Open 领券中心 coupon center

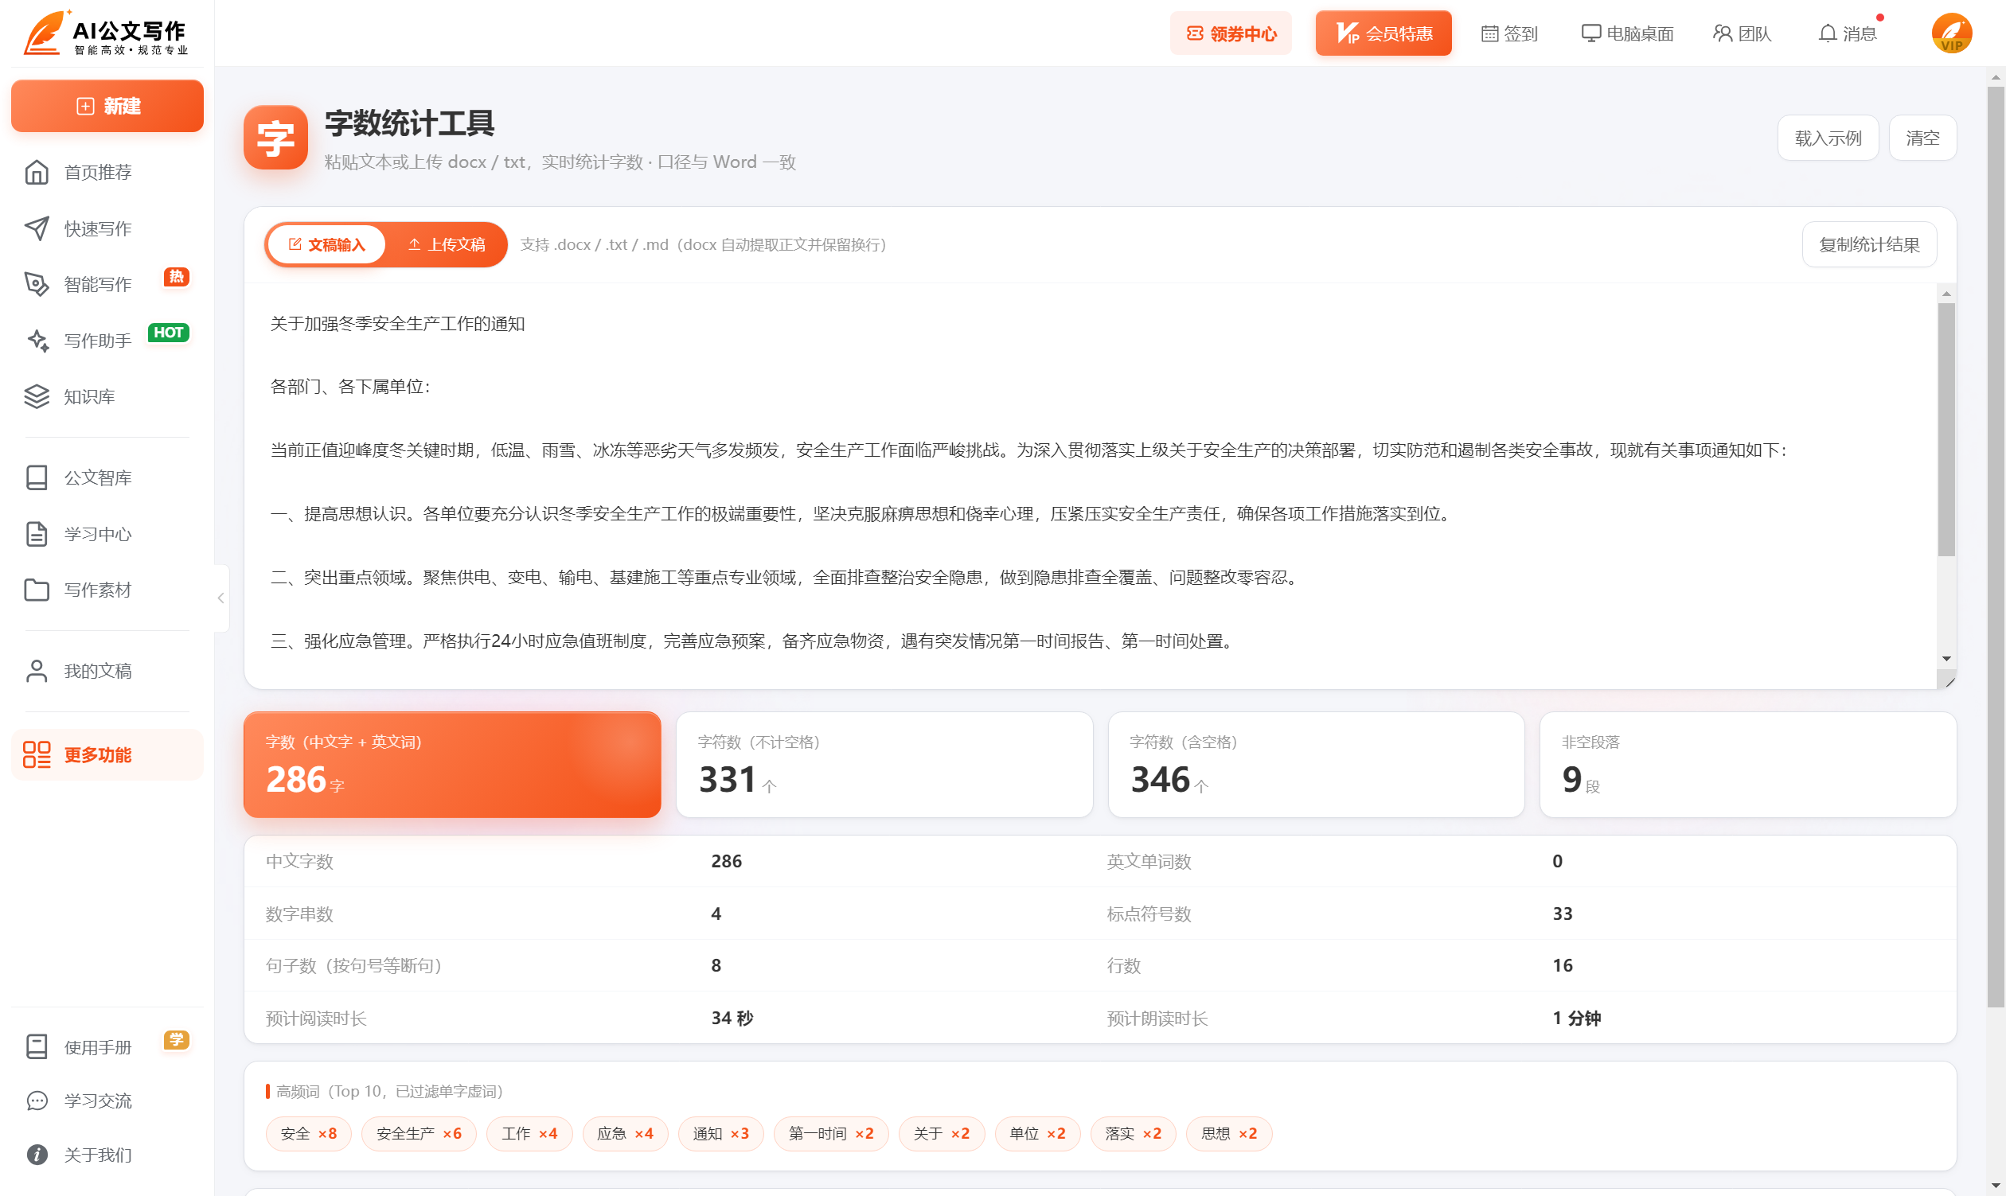point(1231,33)
